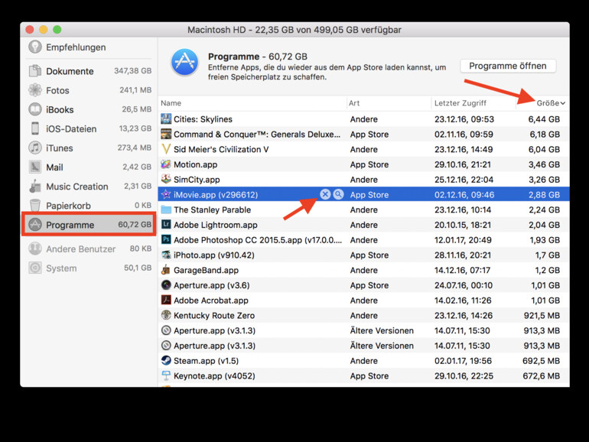
Task: Click the Keynote.app icon
Action: (x=166, y=375)
